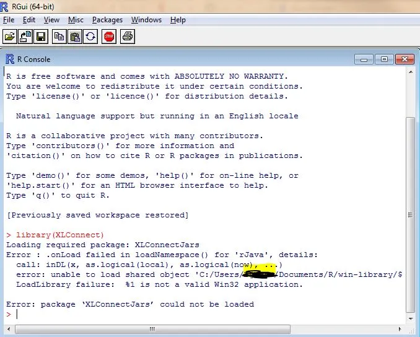
Task: Click '[Previously saved workspace restored]' text
Action: pyautogui.click(x=97, y=215)
